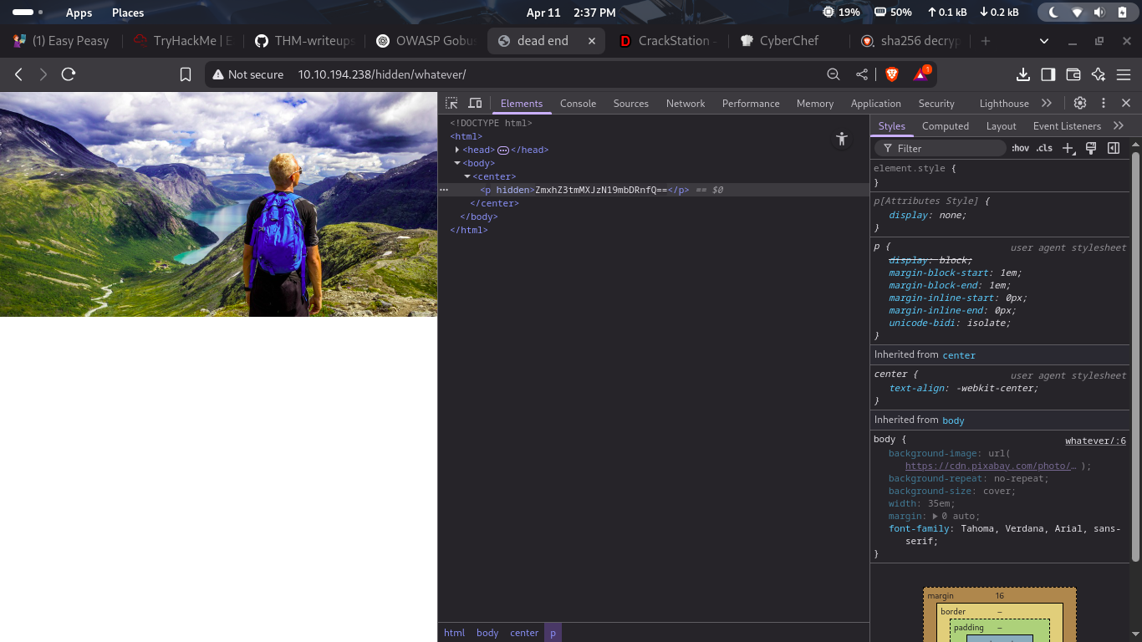Toggle the :hov element state panel
The image size is (1142, 642).
click(1020, 148)
